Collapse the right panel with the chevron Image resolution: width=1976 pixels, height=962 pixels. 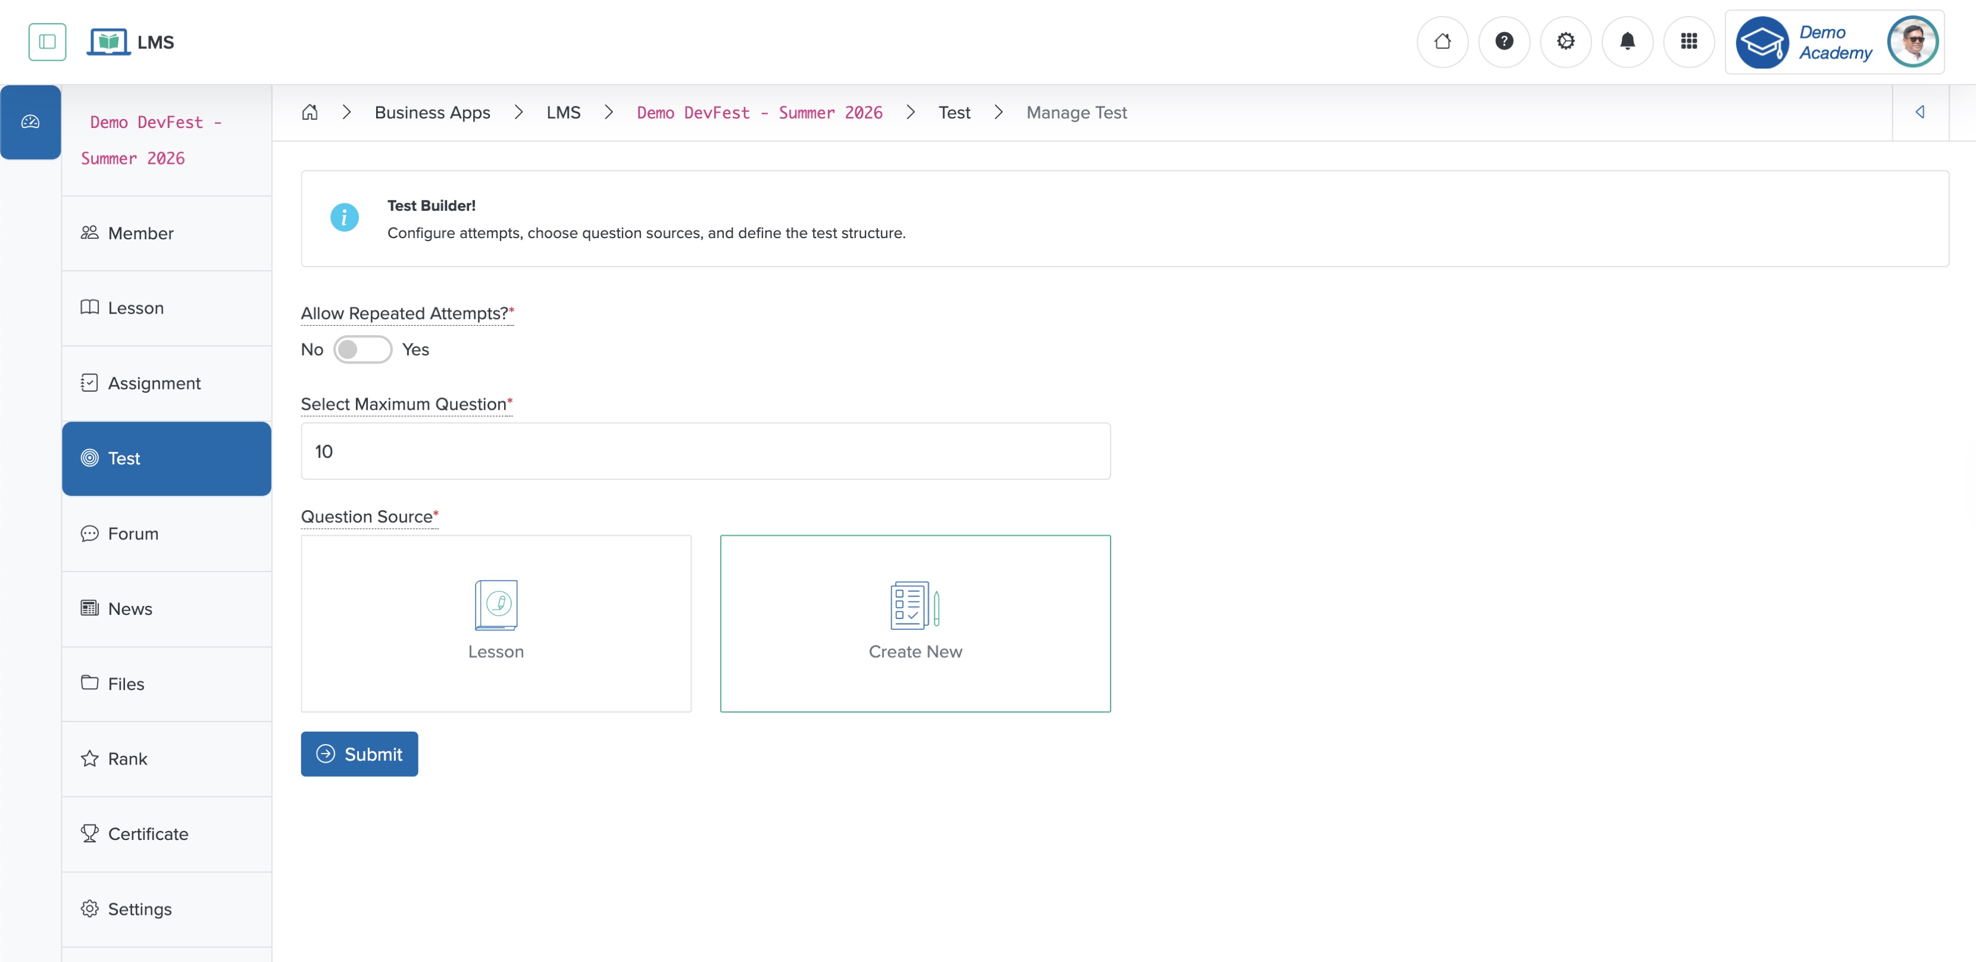1921,112
